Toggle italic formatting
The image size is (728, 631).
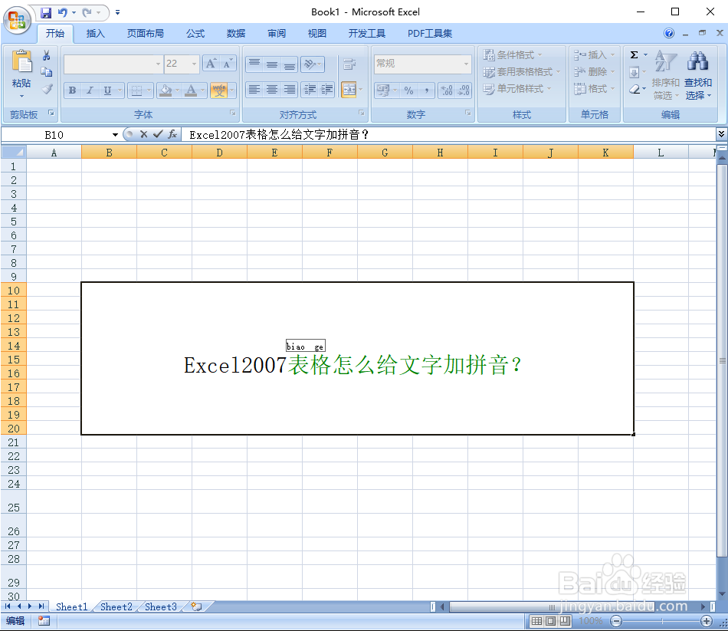coord(90,90)
